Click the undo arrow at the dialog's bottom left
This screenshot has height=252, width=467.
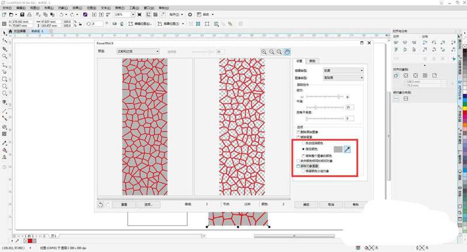tap(100, 204)
